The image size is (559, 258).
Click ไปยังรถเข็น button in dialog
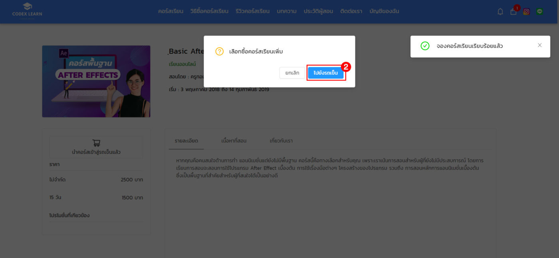coord(325,73)
